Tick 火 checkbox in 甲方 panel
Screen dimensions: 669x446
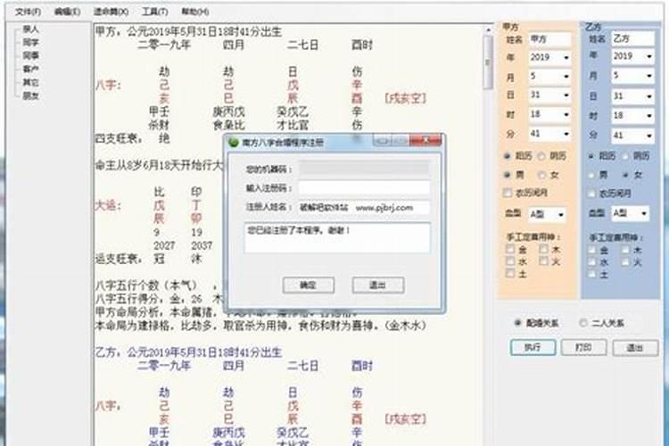tap(543, 260)
